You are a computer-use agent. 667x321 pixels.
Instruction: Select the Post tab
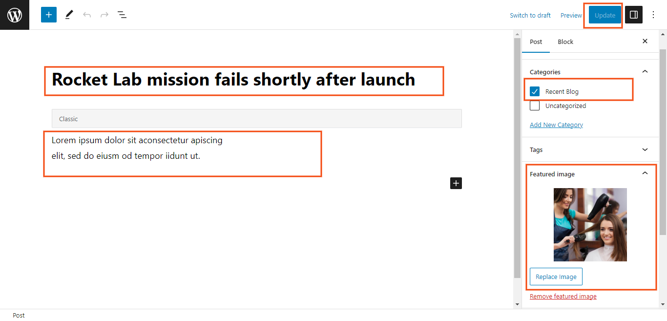point(536,42)
